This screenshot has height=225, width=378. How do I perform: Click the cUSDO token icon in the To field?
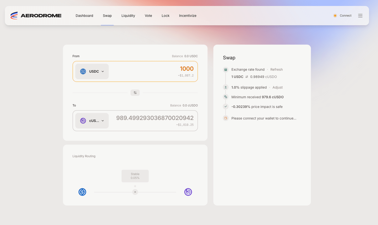pyautogui.click(x=83, y=120)
